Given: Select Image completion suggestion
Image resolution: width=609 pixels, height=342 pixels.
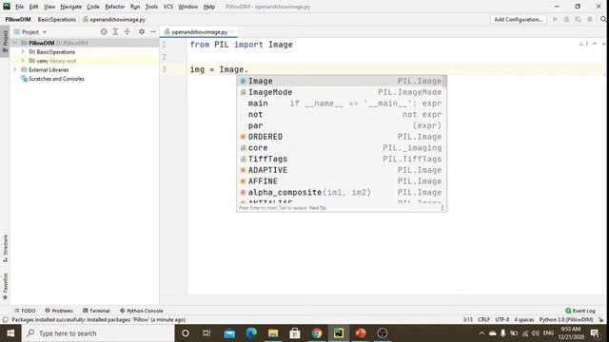Looking at the screenshot, I should [x=342, y=81].
